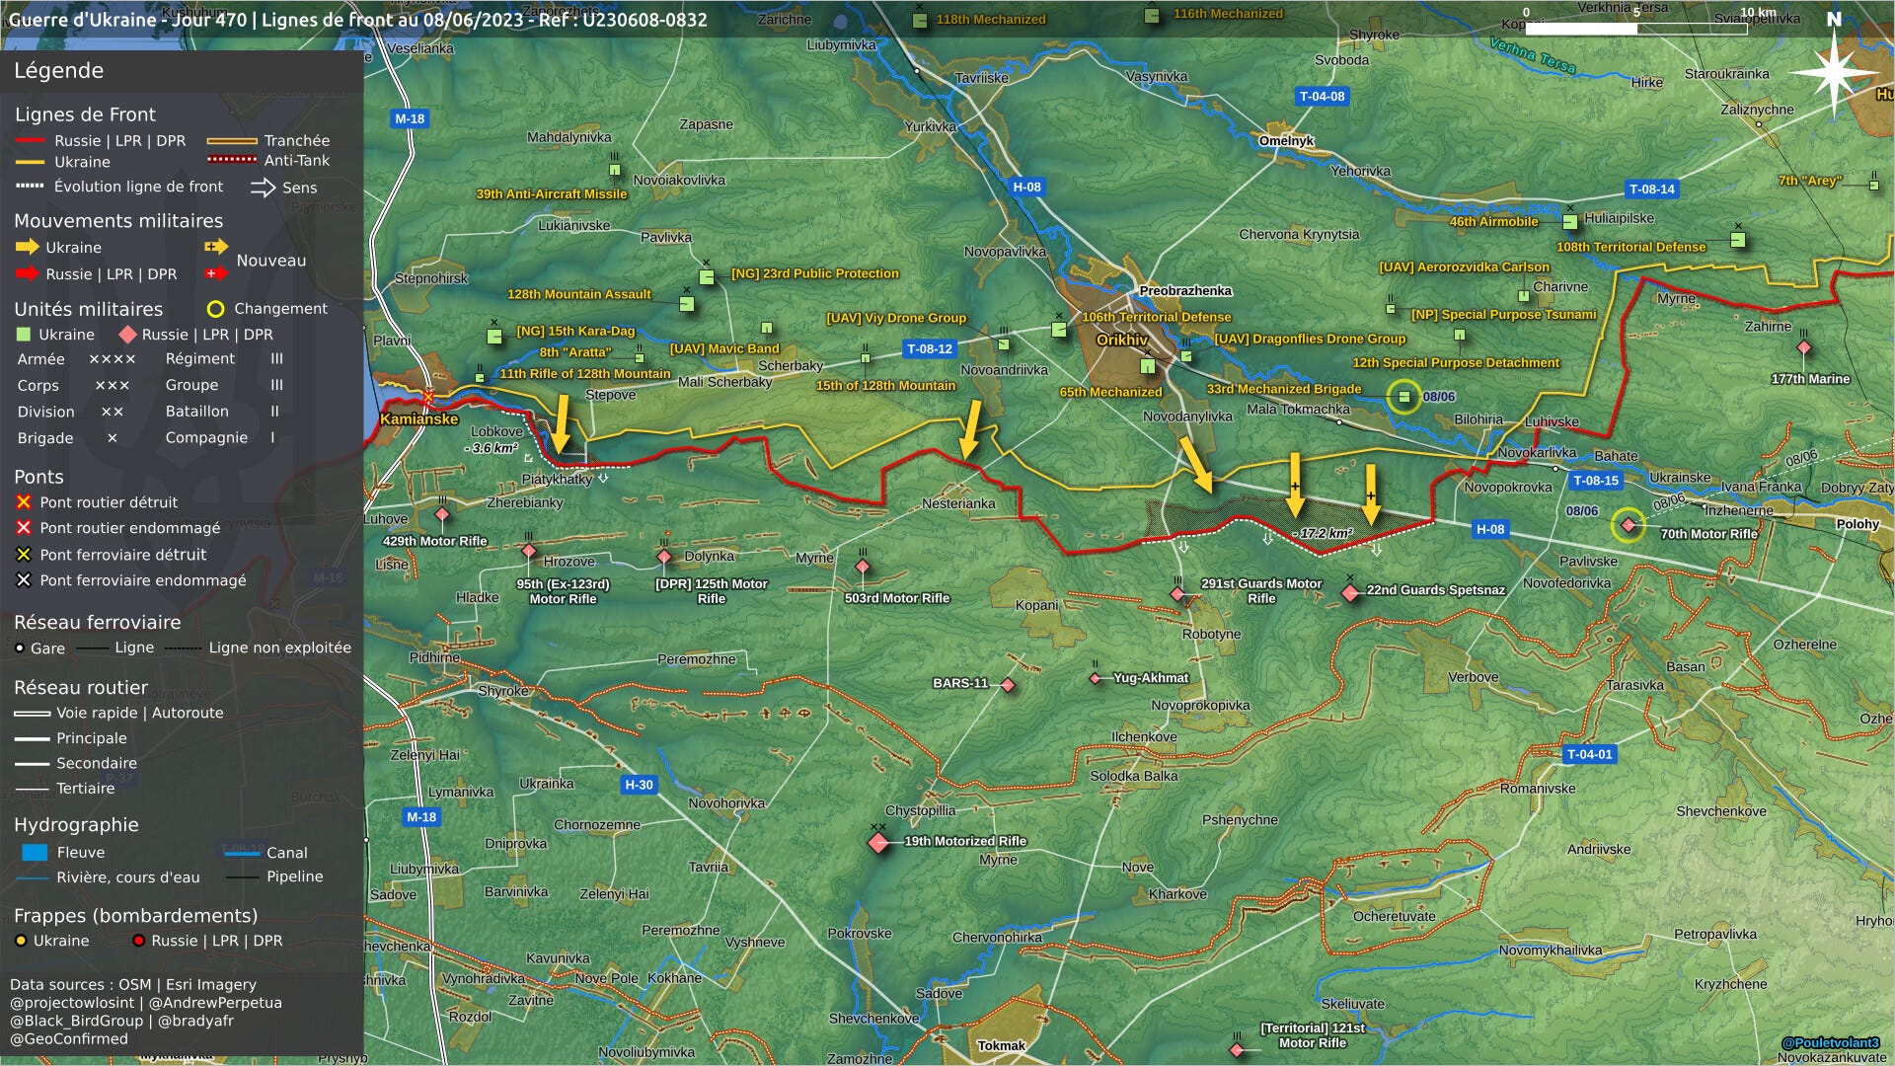Viewport: 1895px width, 1066px height.
Task: Click the 108th Territorial Defense square marker
Action: click(1738, 240)
